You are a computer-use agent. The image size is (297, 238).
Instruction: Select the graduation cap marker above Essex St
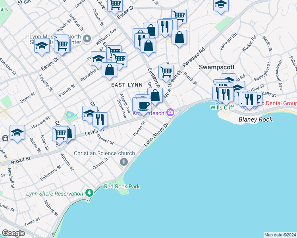tap(41, 45)
